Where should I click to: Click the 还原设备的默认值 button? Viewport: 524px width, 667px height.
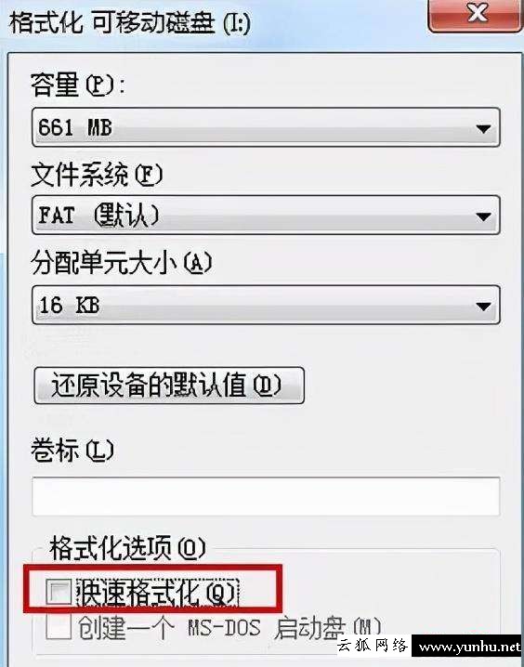[x=169, y=386]
